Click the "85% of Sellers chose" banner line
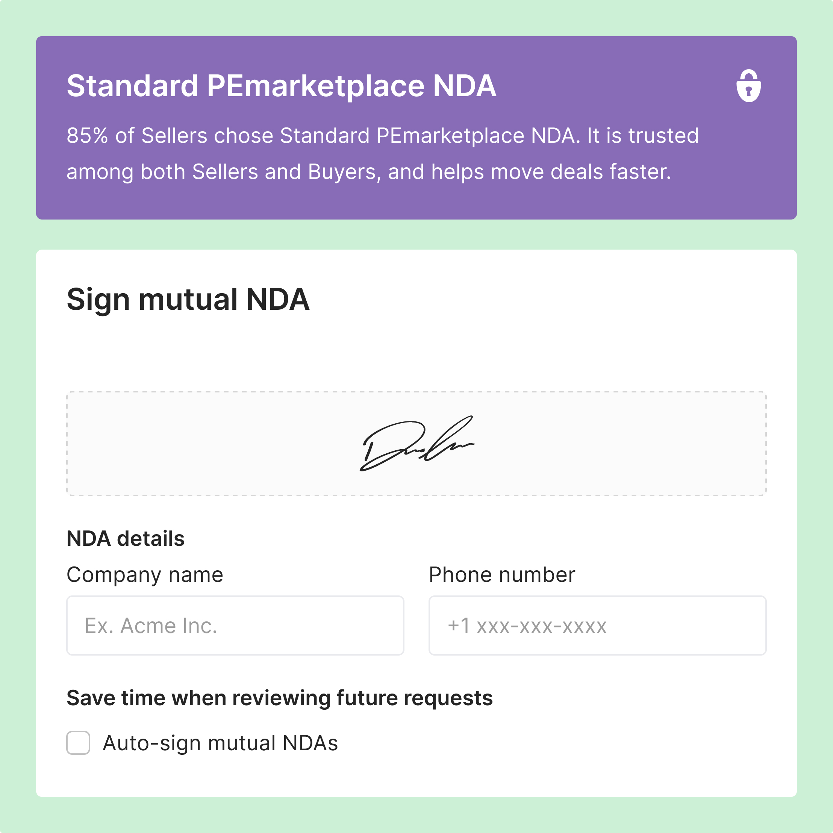The width and height of the screenshot is (833, 833). (x=382, y=135)
